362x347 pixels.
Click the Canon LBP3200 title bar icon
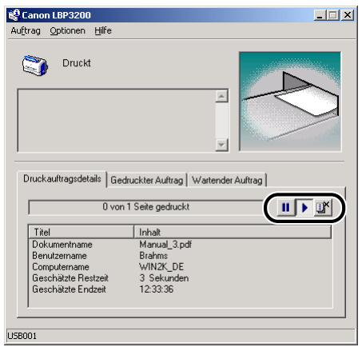pos(14,15)
